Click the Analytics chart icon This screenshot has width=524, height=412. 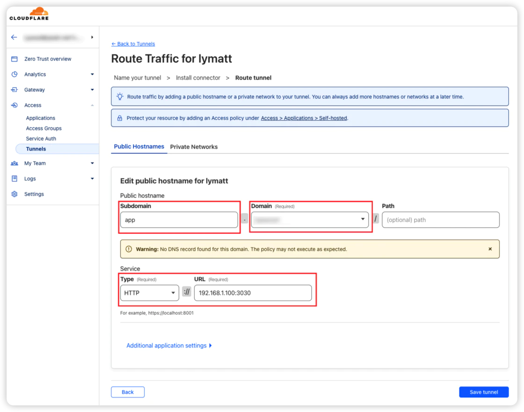[x=15, y=74]
